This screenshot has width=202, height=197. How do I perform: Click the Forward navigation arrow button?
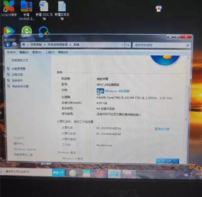15,45
